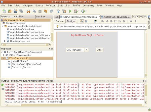Image resolution: width=151 pixels, height=112 pixels.
Task: Open the Versioning menu
Action: (88, 6)
